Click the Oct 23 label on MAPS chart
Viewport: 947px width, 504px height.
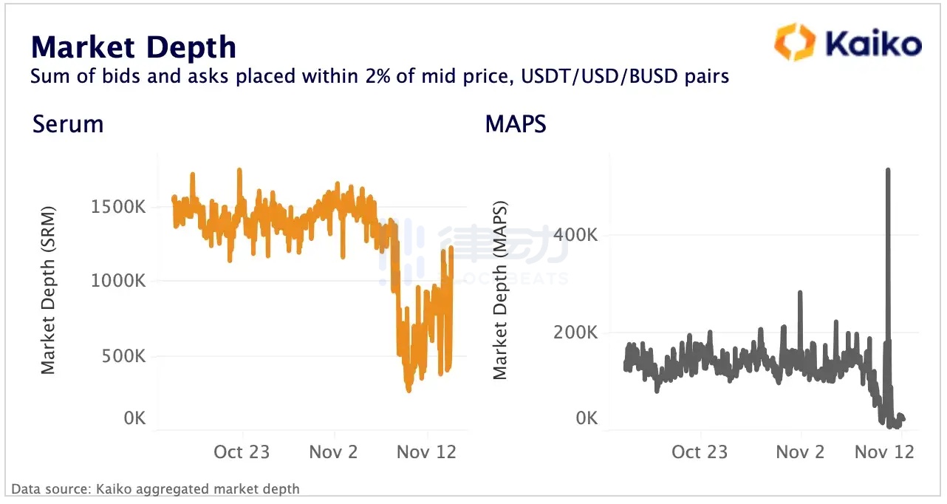pos(699,452)
